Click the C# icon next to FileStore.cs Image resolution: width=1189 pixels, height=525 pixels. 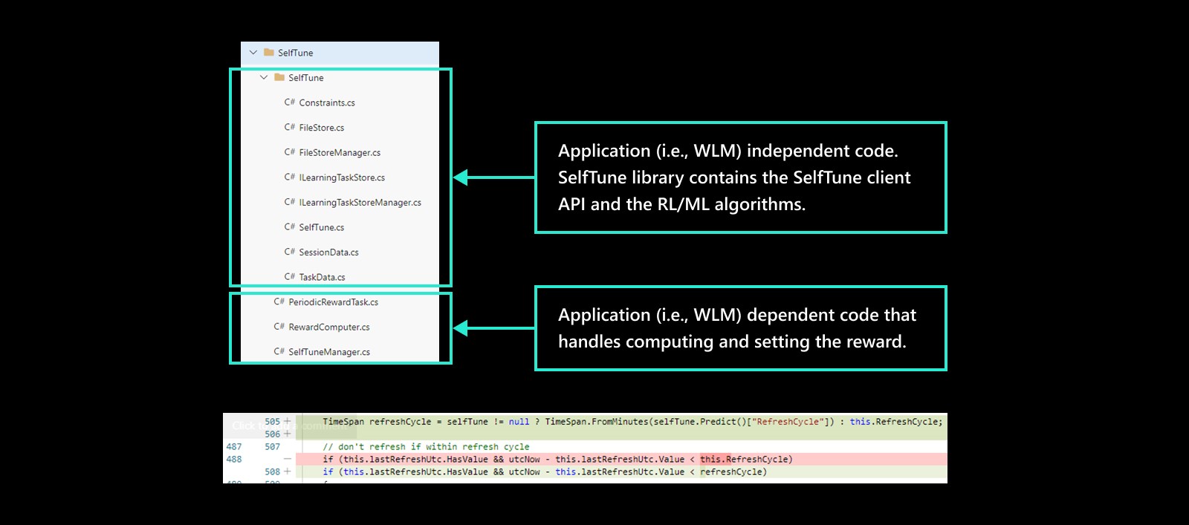coord(289,128)
